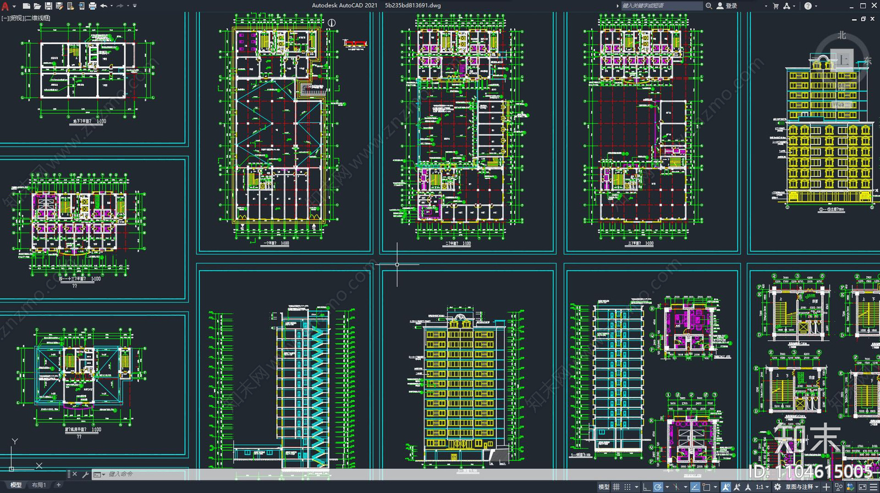Click 北 on the ViewCube compass
880x493 pixels.
pyautogui.click(x=842, y=35)
